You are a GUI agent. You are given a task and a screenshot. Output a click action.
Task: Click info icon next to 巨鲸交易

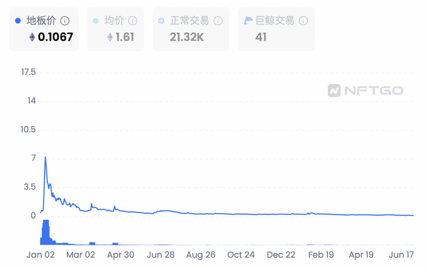(x=303, y=21)
